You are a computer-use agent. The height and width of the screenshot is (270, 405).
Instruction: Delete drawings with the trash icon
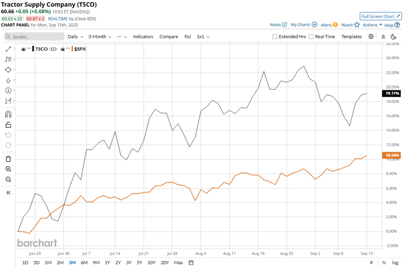click(x=8, y=159)
